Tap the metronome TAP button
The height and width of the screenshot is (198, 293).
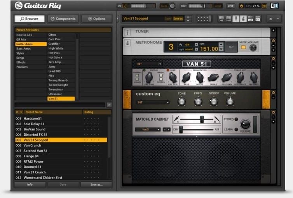[x=231, y=47]
